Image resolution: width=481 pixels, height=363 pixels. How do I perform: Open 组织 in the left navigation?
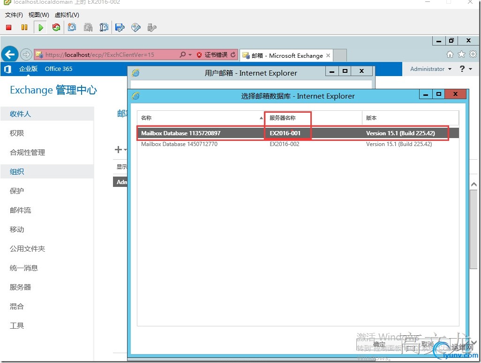(47, 171)
